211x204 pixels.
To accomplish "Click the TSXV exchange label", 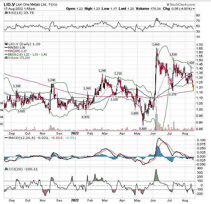I will pos(53,5).
